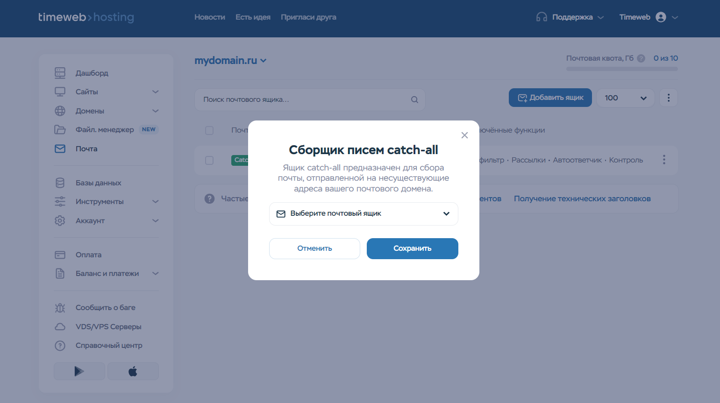Click the magnifier icon in mailbox search
The height and width of the screenshot is (403, 720).
[x=414, y=99]
